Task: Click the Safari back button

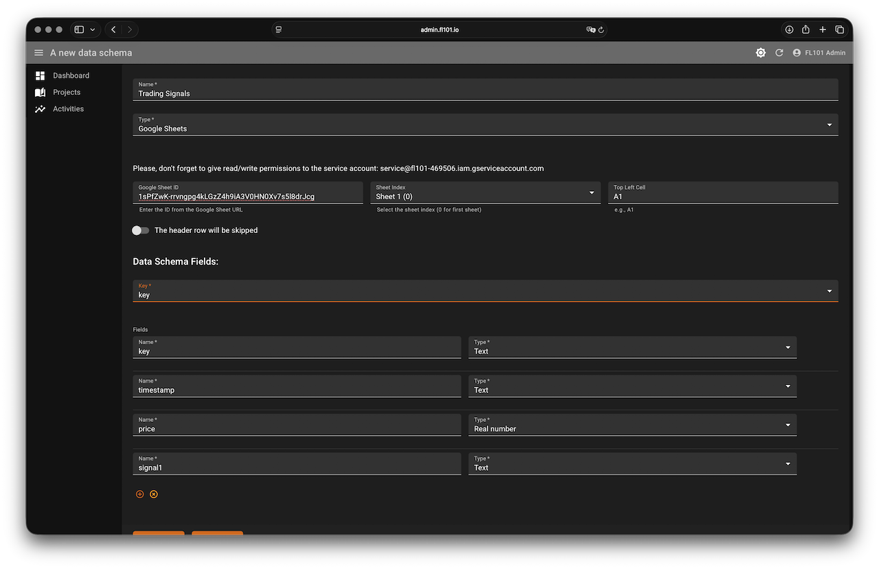Action: point(113,30)
